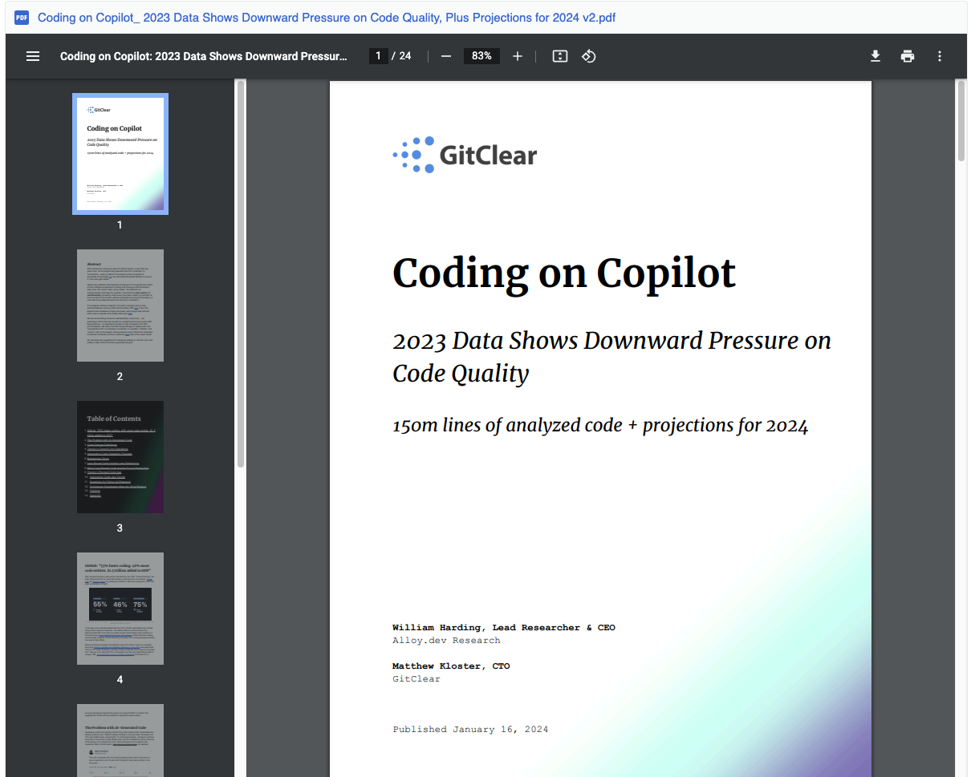This screenshot has width=971, height=777.
Task: Click the 'GitClear' text under author names
Action: click(416, 678)
